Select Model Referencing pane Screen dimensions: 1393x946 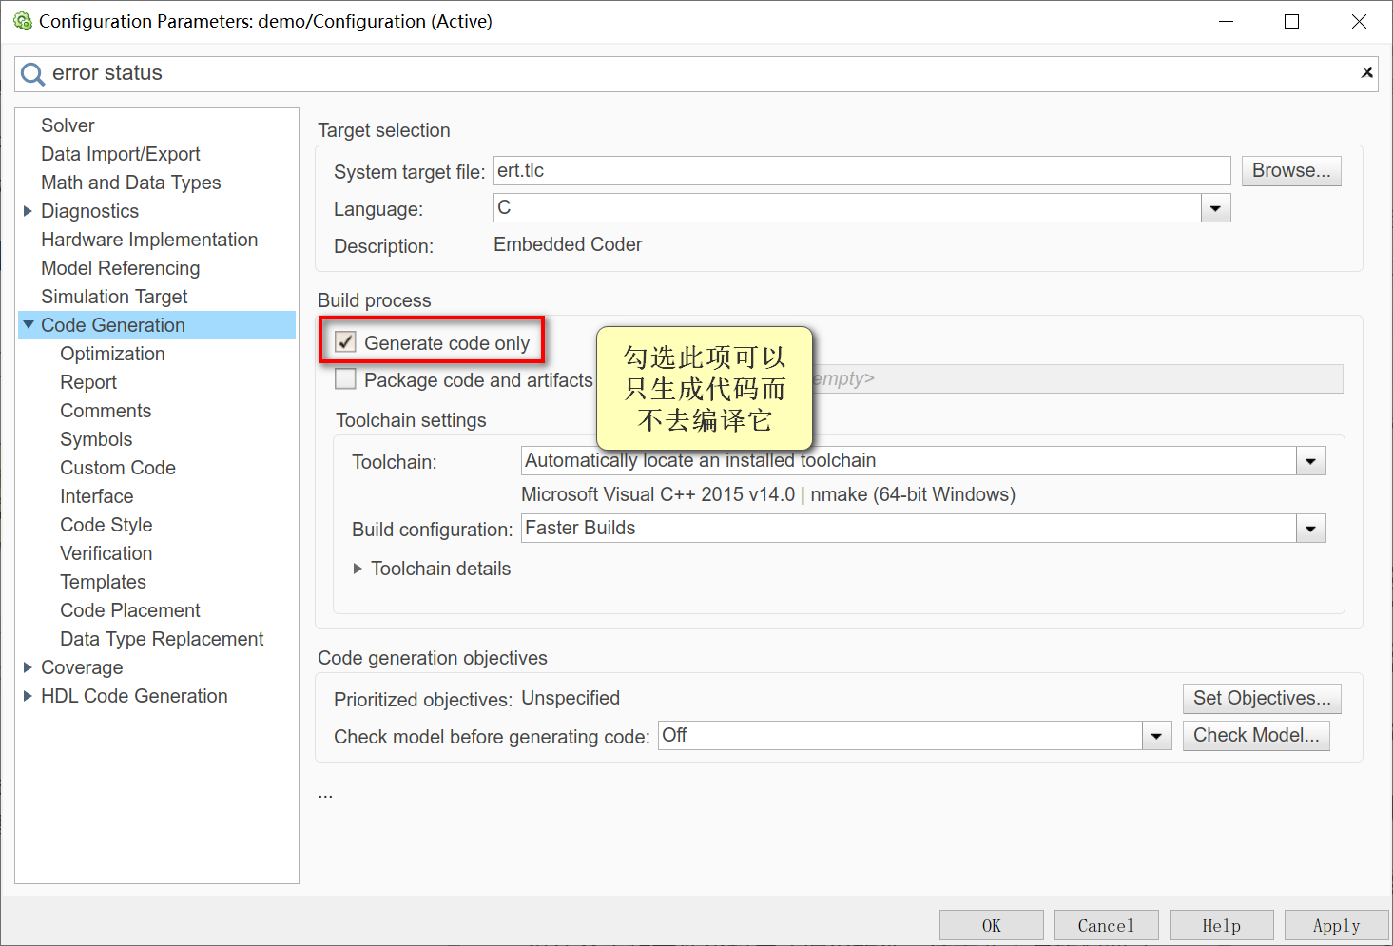pos(121,268)
